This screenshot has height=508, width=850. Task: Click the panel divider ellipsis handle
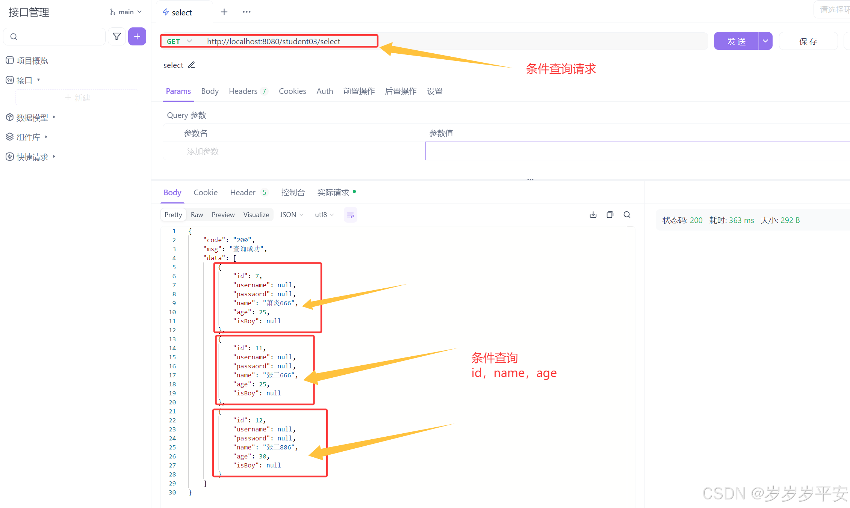click(530, 179)
